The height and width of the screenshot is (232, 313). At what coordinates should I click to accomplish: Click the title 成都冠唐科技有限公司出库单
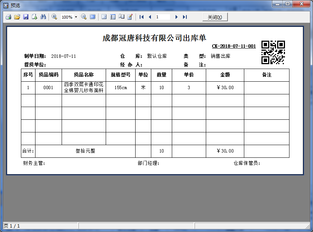click(154, 38)
